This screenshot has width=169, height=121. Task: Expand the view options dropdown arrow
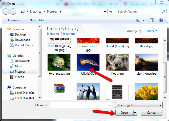point(144,20)
